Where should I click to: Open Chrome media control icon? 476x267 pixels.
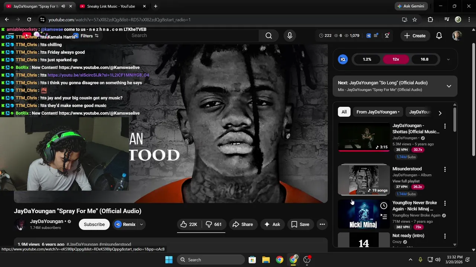pyautogui.click(x=447, y=20)
